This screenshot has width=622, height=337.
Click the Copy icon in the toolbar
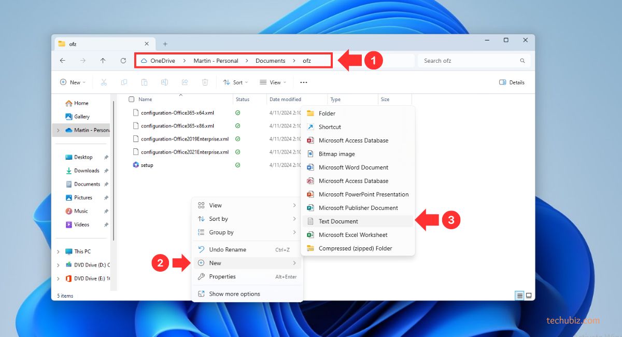click(x=124, y=82)
